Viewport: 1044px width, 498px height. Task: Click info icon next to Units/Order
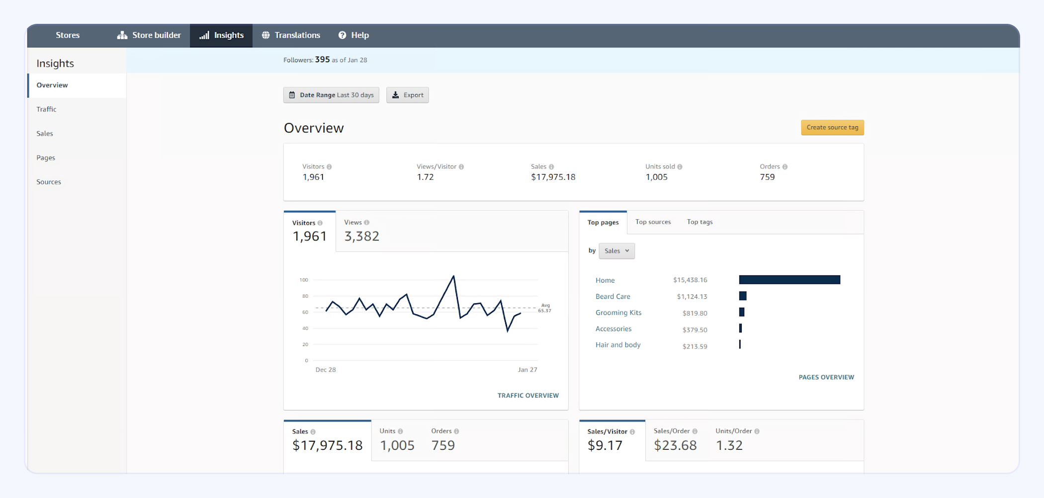click(757, 431)
